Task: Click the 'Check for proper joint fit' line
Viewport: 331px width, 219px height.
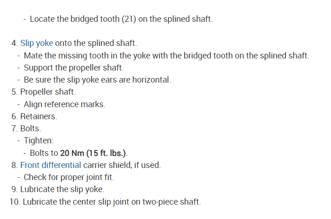Action: tap(69, 177)
